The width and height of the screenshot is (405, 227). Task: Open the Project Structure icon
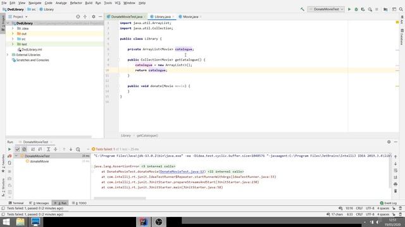(385, 9)
